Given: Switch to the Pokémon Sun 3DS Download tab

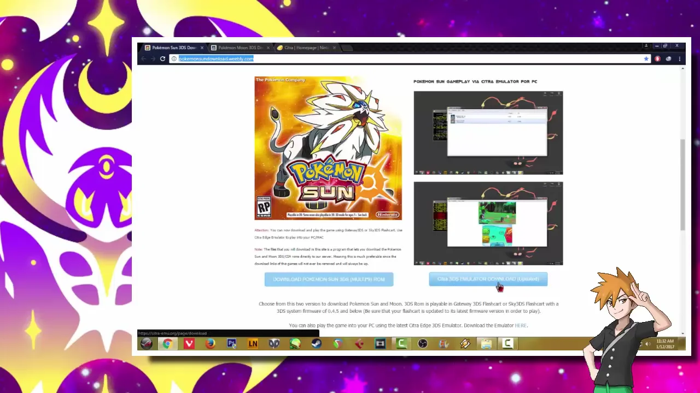Looking at the screenshot, I should 174,47.
